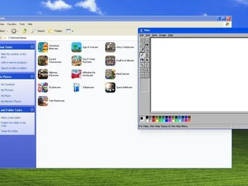Open the View menu in Paint
This screenshot has width=248, height=186.
[154, 35]
